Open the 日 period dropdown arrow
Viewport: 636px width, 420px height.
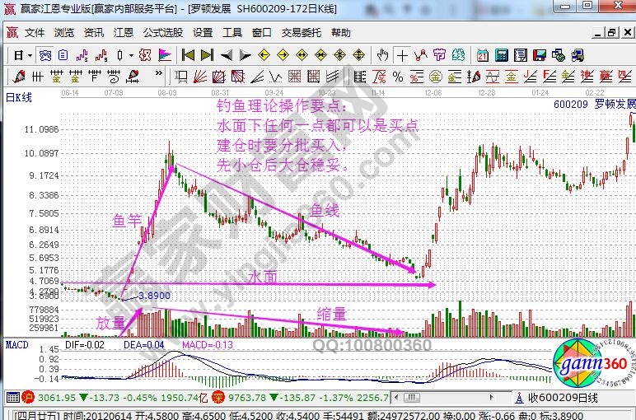(x=29, y=55)
